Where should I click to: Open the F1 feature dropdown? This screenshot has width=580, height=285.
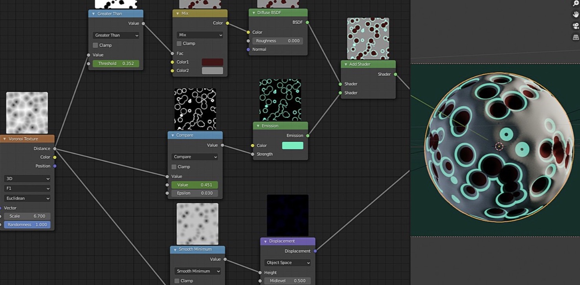coord(27,188)
